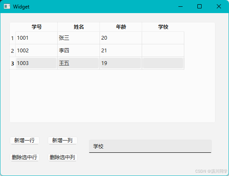The width and height of the screenshot is (229, 176).
Task: Select the 年龄 column header
Action: (121, 27)
